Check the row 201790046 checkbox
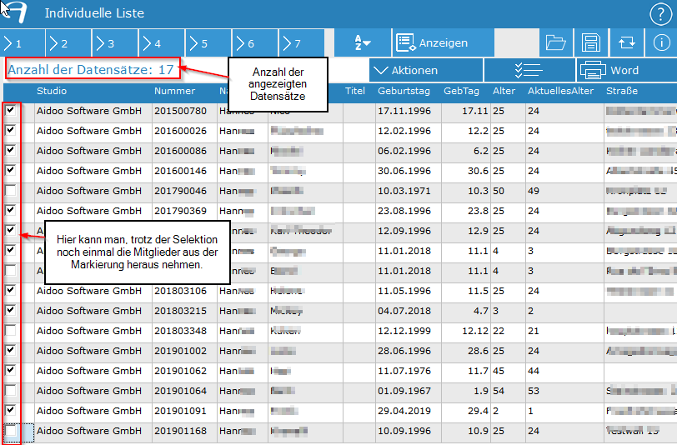This screenshot has width=677, height=445. (x=10, y=190)
